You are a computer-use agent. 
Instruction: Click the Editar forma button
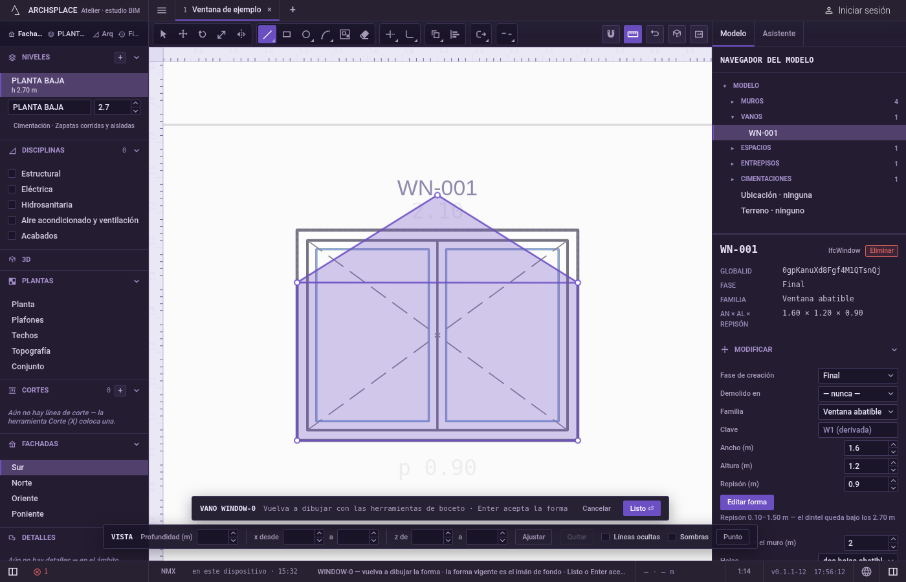pos(747,502)
